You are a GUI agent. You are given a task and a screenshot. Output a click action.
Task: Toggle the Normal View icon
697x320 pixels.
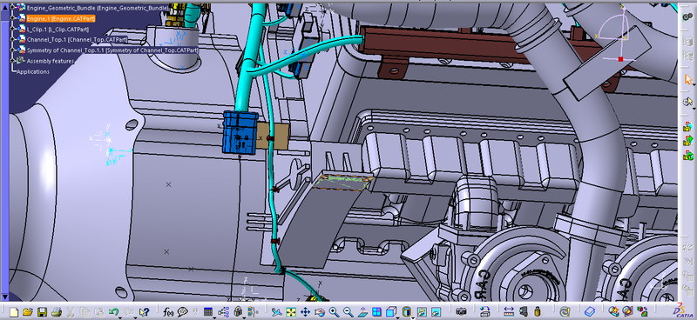click(362, 312)
